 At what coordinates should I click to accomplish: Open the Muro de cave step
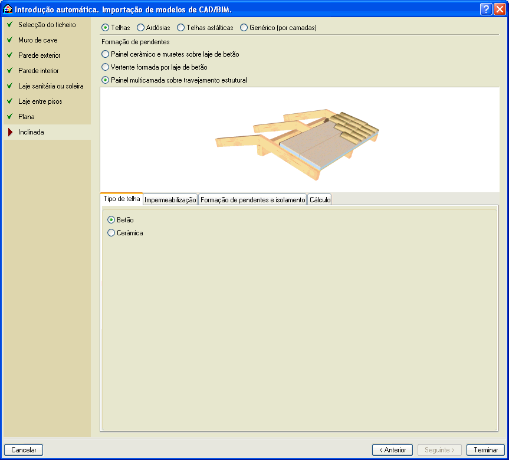click(x=38, y=40)
